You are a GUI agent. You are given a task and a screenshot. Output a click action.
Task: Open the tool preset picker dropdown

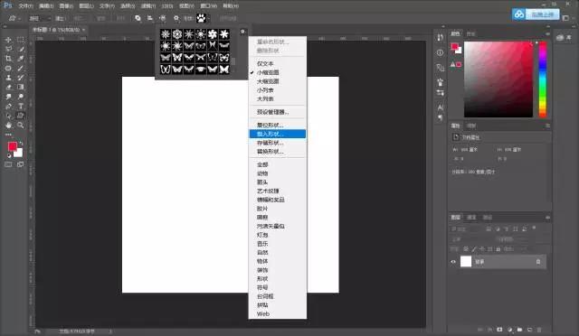(14, 18)
